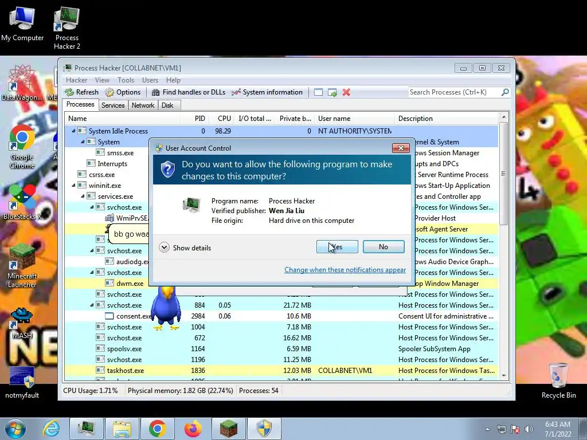The image size is (587, 440).
Task: Collapse svchost.exe node above WmiPrvSE
Action: (x=92, y=207)
